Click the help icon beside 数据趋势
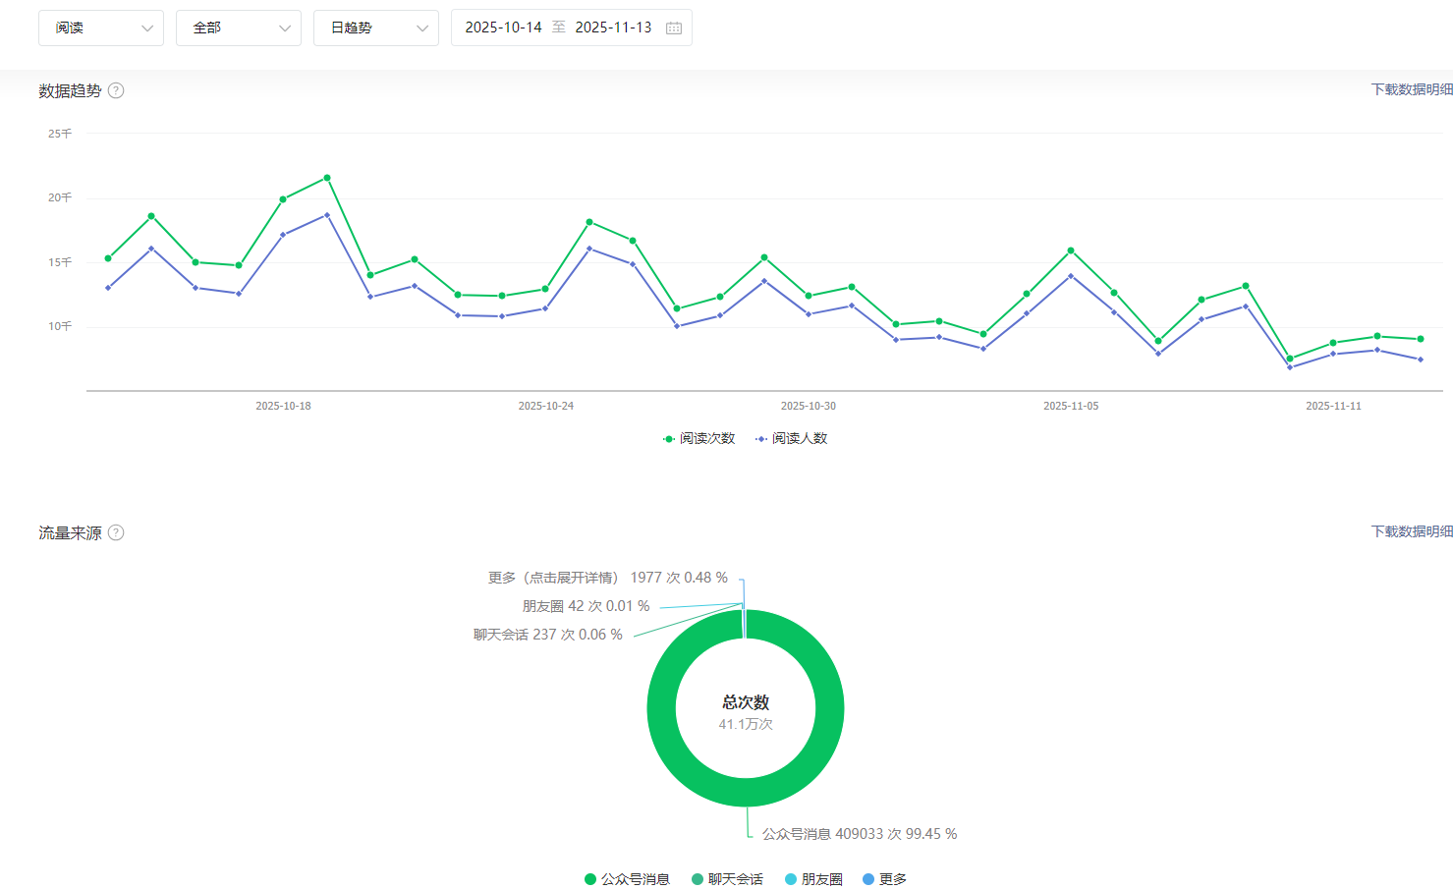Image resolution: width=1453 pixels, height=890 pixels. tap(116, 90)
